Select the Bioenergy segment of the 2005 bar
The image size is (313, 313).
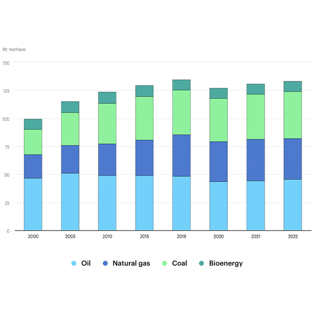pyautogui.click(x=70, y=107)
